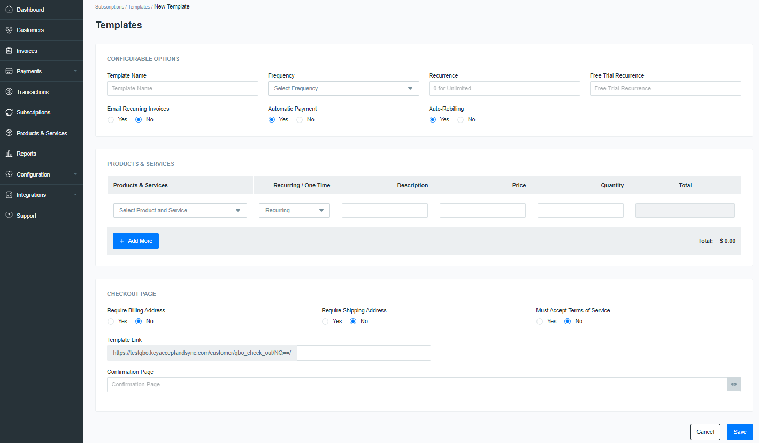Select No for Must Accept Terms of Service
The height and width of the screenshot is (443, 759).
pos(568,322)
